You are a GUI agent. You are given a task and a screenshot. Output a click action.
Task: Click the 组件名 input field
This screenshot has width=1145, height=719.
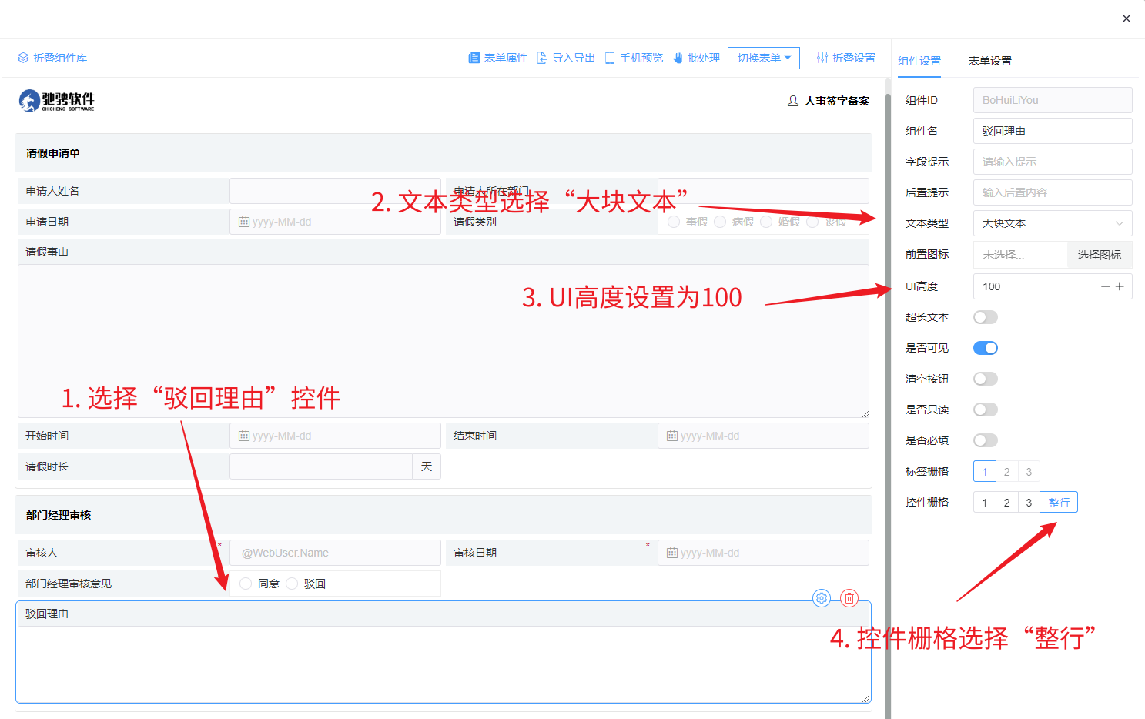pyautogui.click(x=1052, y=131)
